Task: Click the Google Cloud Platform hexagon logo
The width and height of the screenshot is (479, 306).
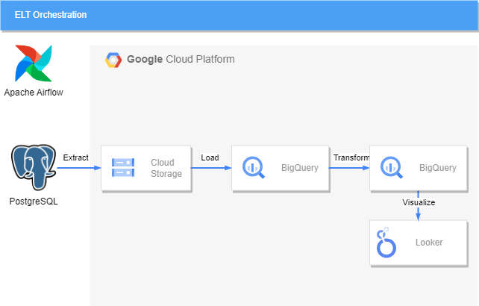Action: click(113, 60)
